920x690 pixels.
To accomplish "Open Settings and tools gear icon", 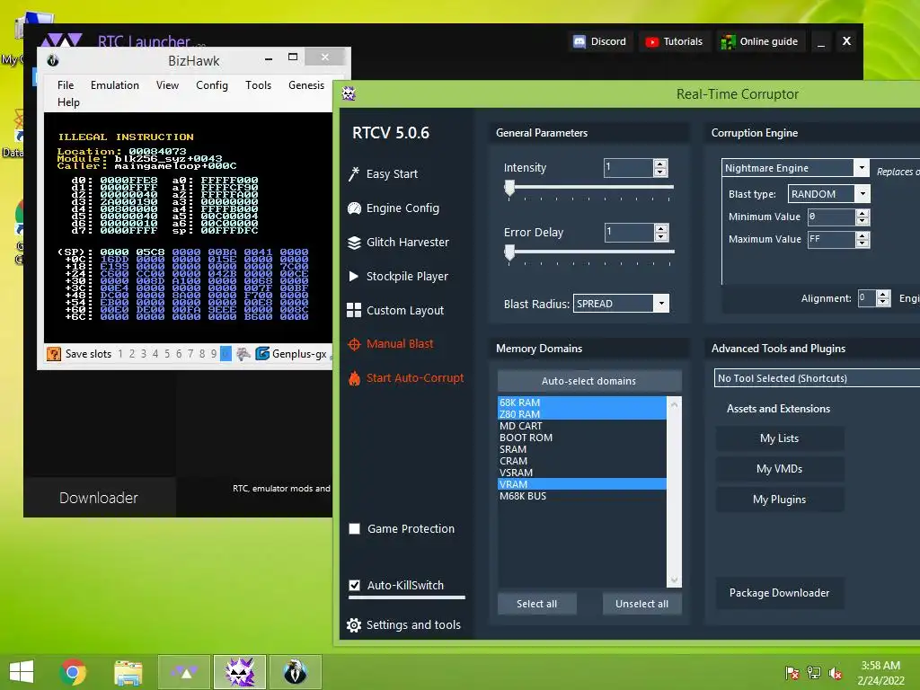I will [354, 625].
